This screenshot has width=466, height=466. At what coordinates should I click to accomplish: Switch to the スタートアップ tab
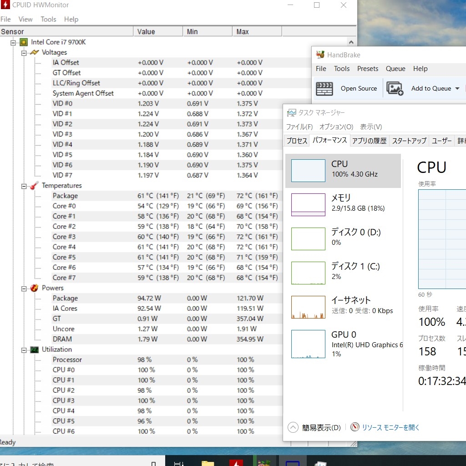click(x=409, y=141)
